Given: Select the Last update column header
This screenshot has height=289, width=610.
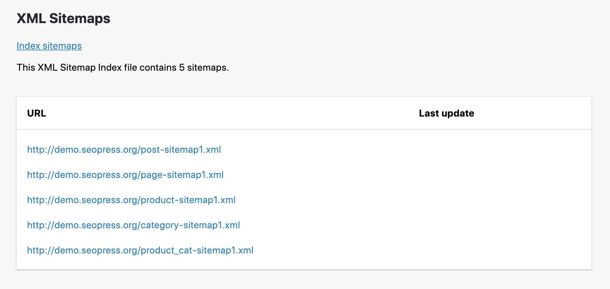Looking at the screenshot, I should [446, 113].
